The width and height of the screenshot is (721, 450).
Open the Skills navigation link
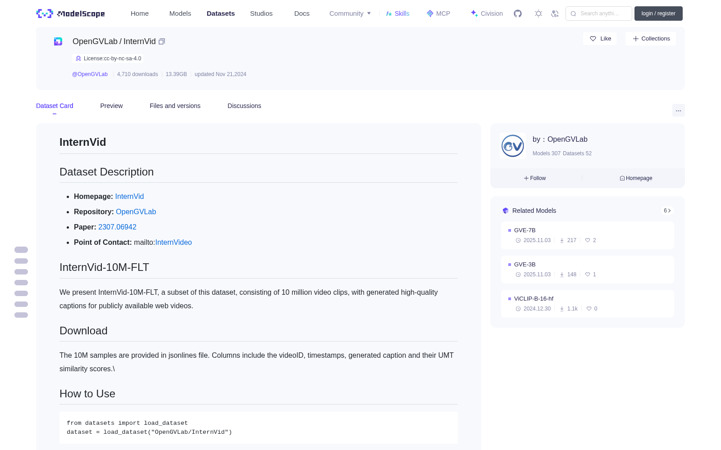(x=397, y=13)
